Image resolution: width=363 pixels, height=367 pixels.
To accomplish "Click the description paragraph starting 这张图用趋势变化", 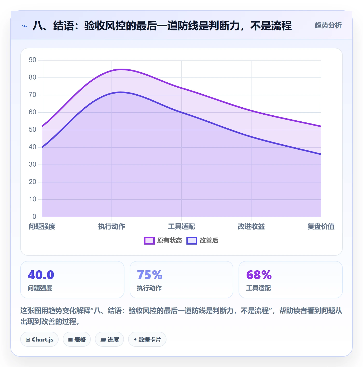I will coord(181,316).
